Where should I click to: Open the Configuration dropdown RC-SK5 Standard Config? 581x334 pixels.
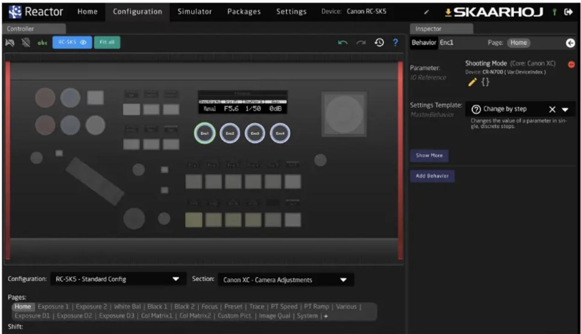pyautogui.click(x=118, y=279)
